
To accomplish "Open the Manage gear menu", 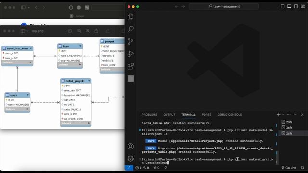I will [x=130, y=159].
